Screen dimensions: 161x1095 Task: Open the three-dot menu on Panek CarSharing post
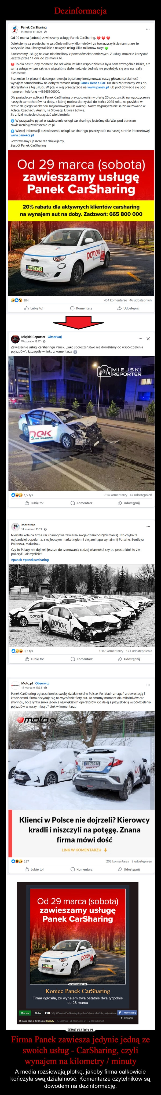[x=148, y=29]
